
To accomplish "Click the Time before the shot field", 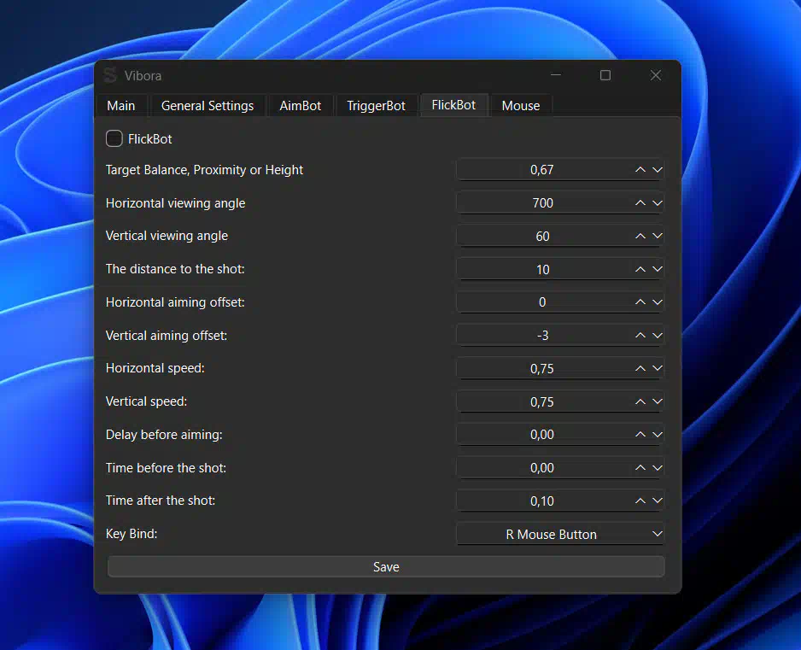I will click(x=541, y=468).
